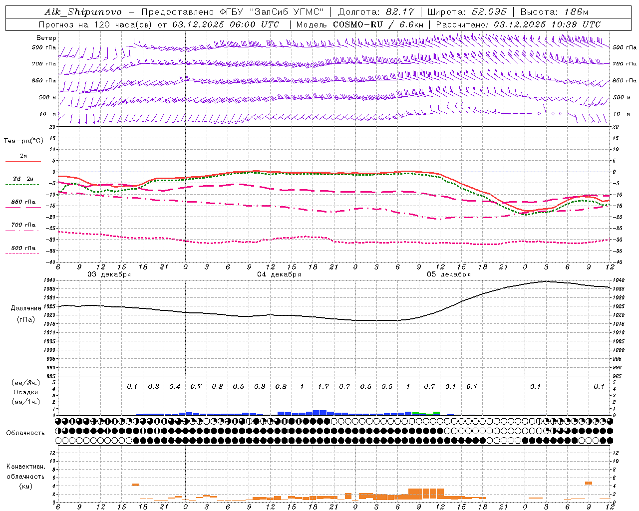Click the 05 декабря date label
The height and width of the screenshot is (511, 639).
click(x=449, y=274)
